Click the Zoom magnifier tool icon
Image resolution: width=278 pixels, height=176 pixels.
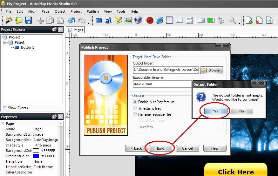233,20
